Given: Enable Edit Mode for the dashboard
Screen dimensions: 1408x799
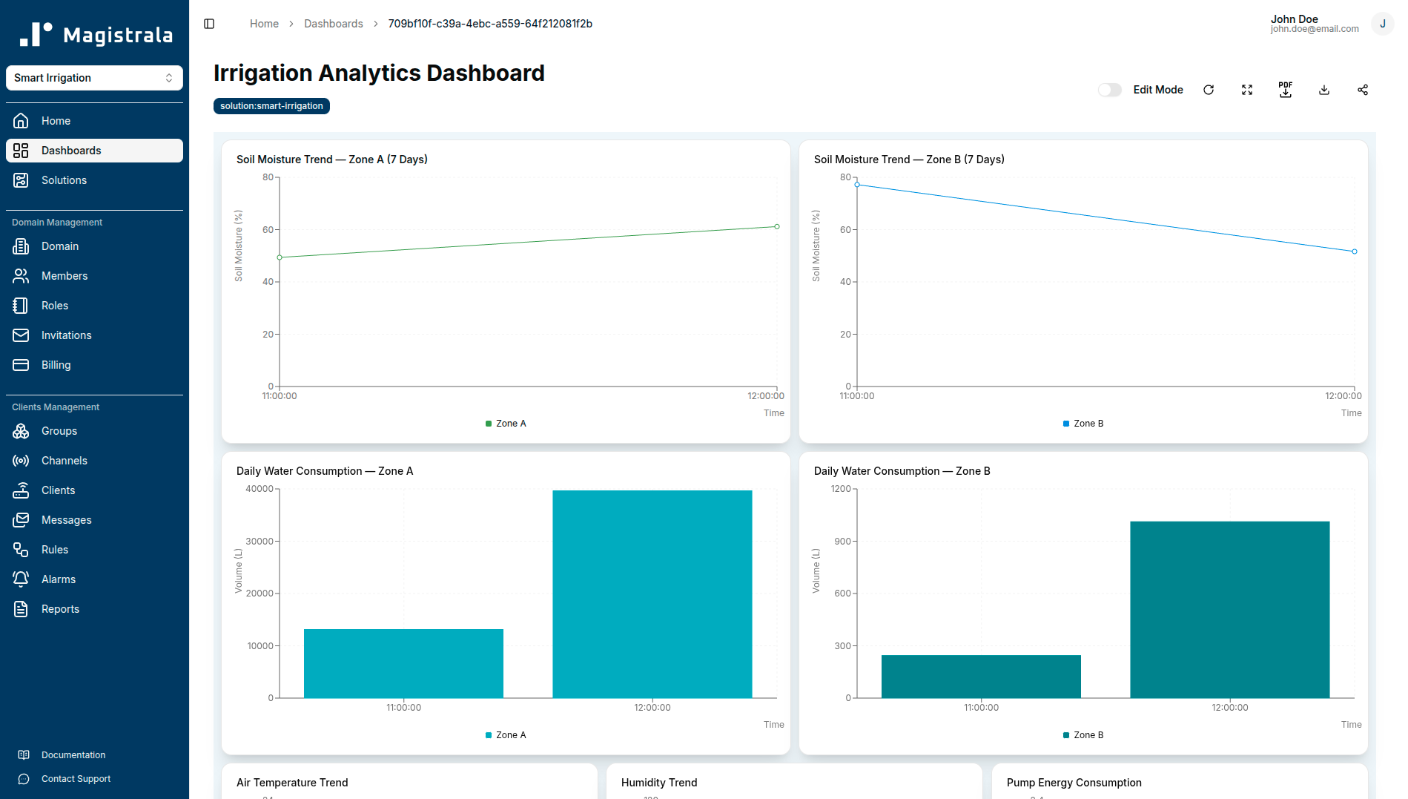Looking at the screenshot, I should pyautogui.click(x=1109, y=89).
